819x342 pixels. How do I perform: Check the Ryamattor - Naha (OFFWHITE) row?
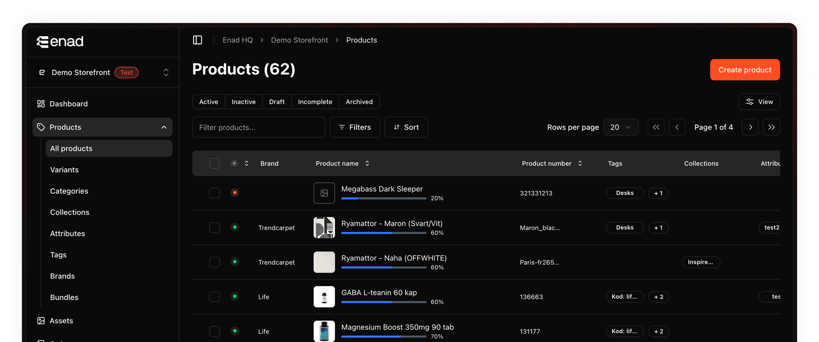tap(215, 262)
